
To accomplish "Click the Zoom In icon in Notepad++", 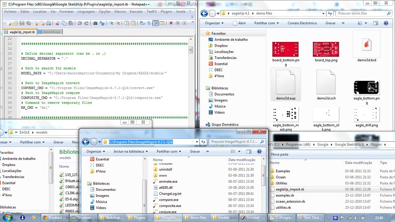I will 111,23.
